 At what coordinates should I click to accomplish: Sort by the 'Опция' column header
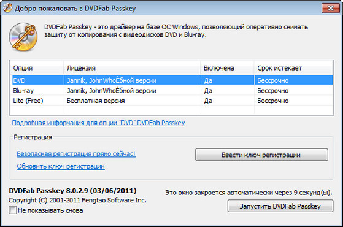tap(37, 68)
